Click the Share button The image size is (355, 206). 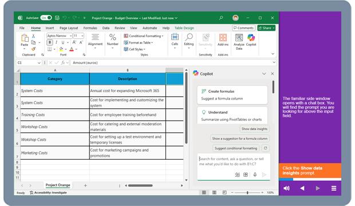(266, 28)
